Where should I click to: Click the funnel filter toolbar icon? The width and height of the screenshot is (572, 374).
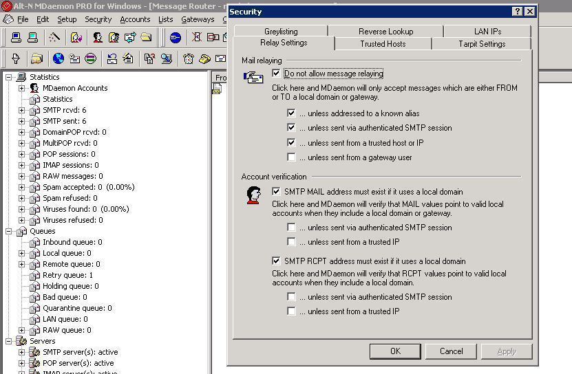click(16, 58)
